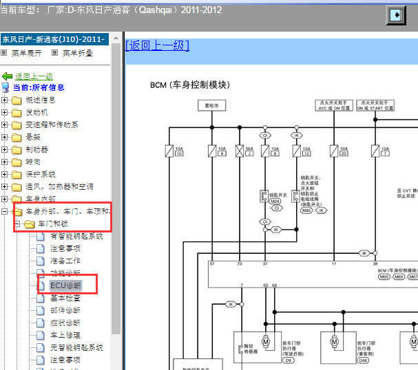The image size is (418, 370).
Task: Open the 变速箱和传动系 folder label
Action: coord(52,125)
